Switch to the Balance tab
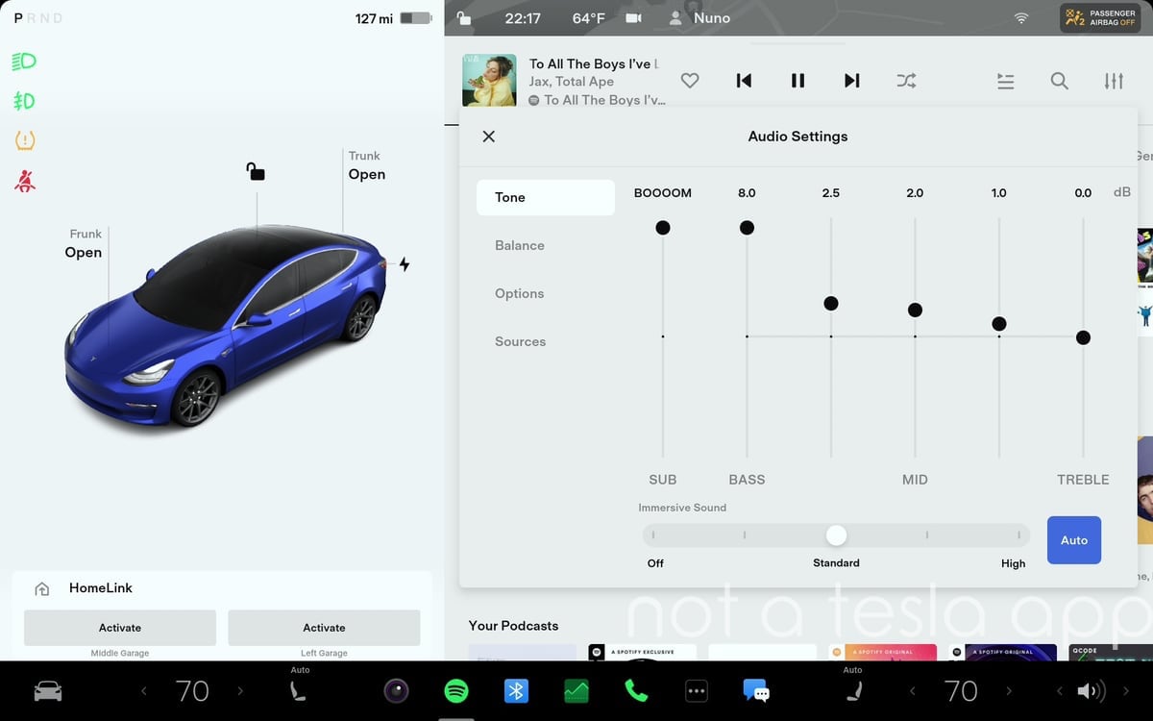Viewport: 1153px width, 721px height. pos(520,245)
